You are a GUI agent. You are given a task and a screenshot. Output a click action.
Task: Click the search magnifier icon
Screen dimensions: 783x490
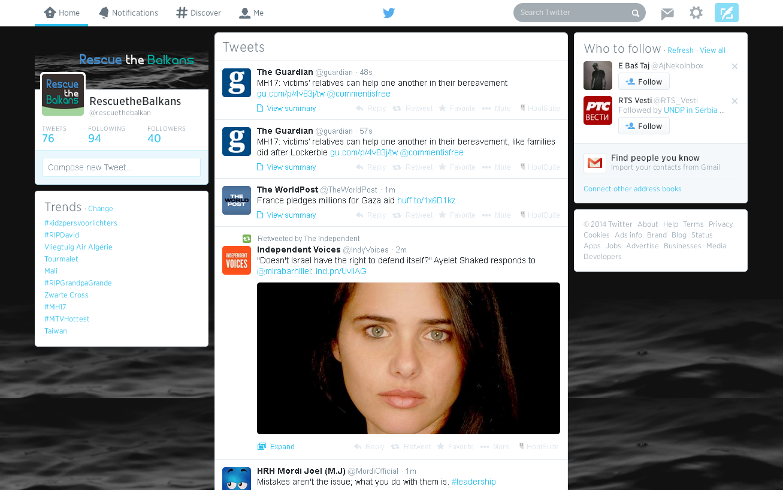click(636, 13)
